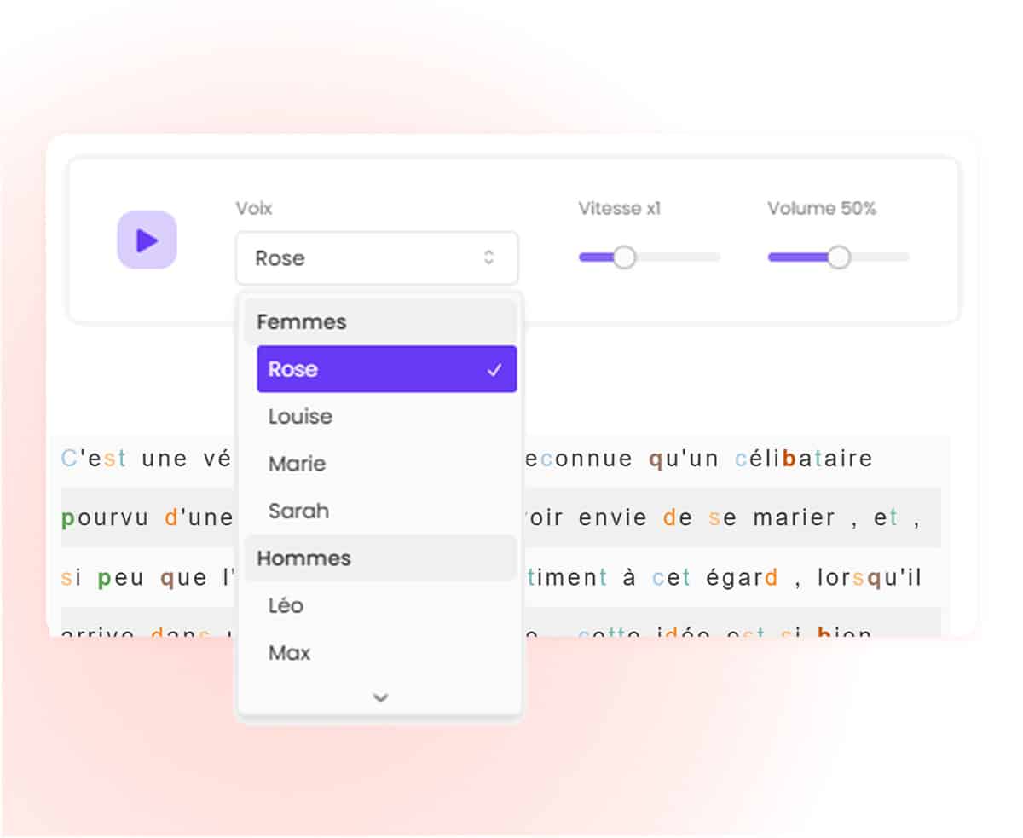The width and height of the screenshot is (1023, 838).
Task: Choose the Louise voice
Action: point(300,417)
